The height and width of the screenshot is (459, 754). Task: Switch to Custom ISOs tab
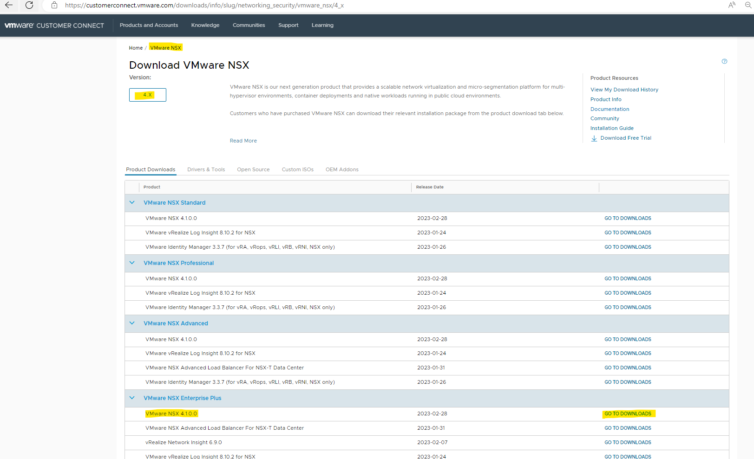point(297,170)
